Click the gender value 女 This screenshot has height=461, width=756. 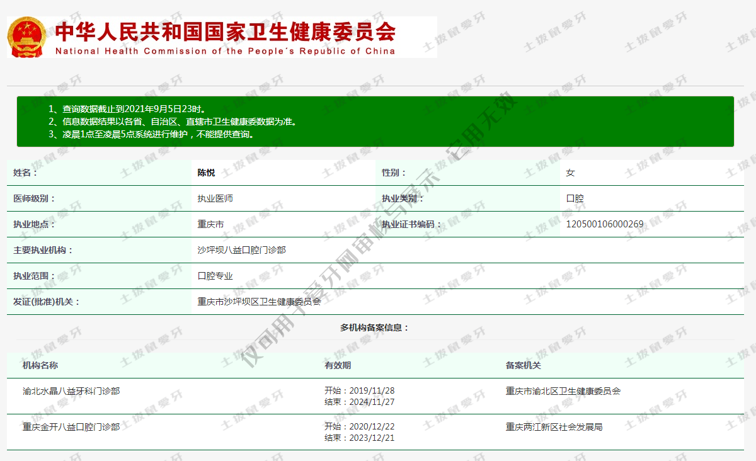[570, 173]
